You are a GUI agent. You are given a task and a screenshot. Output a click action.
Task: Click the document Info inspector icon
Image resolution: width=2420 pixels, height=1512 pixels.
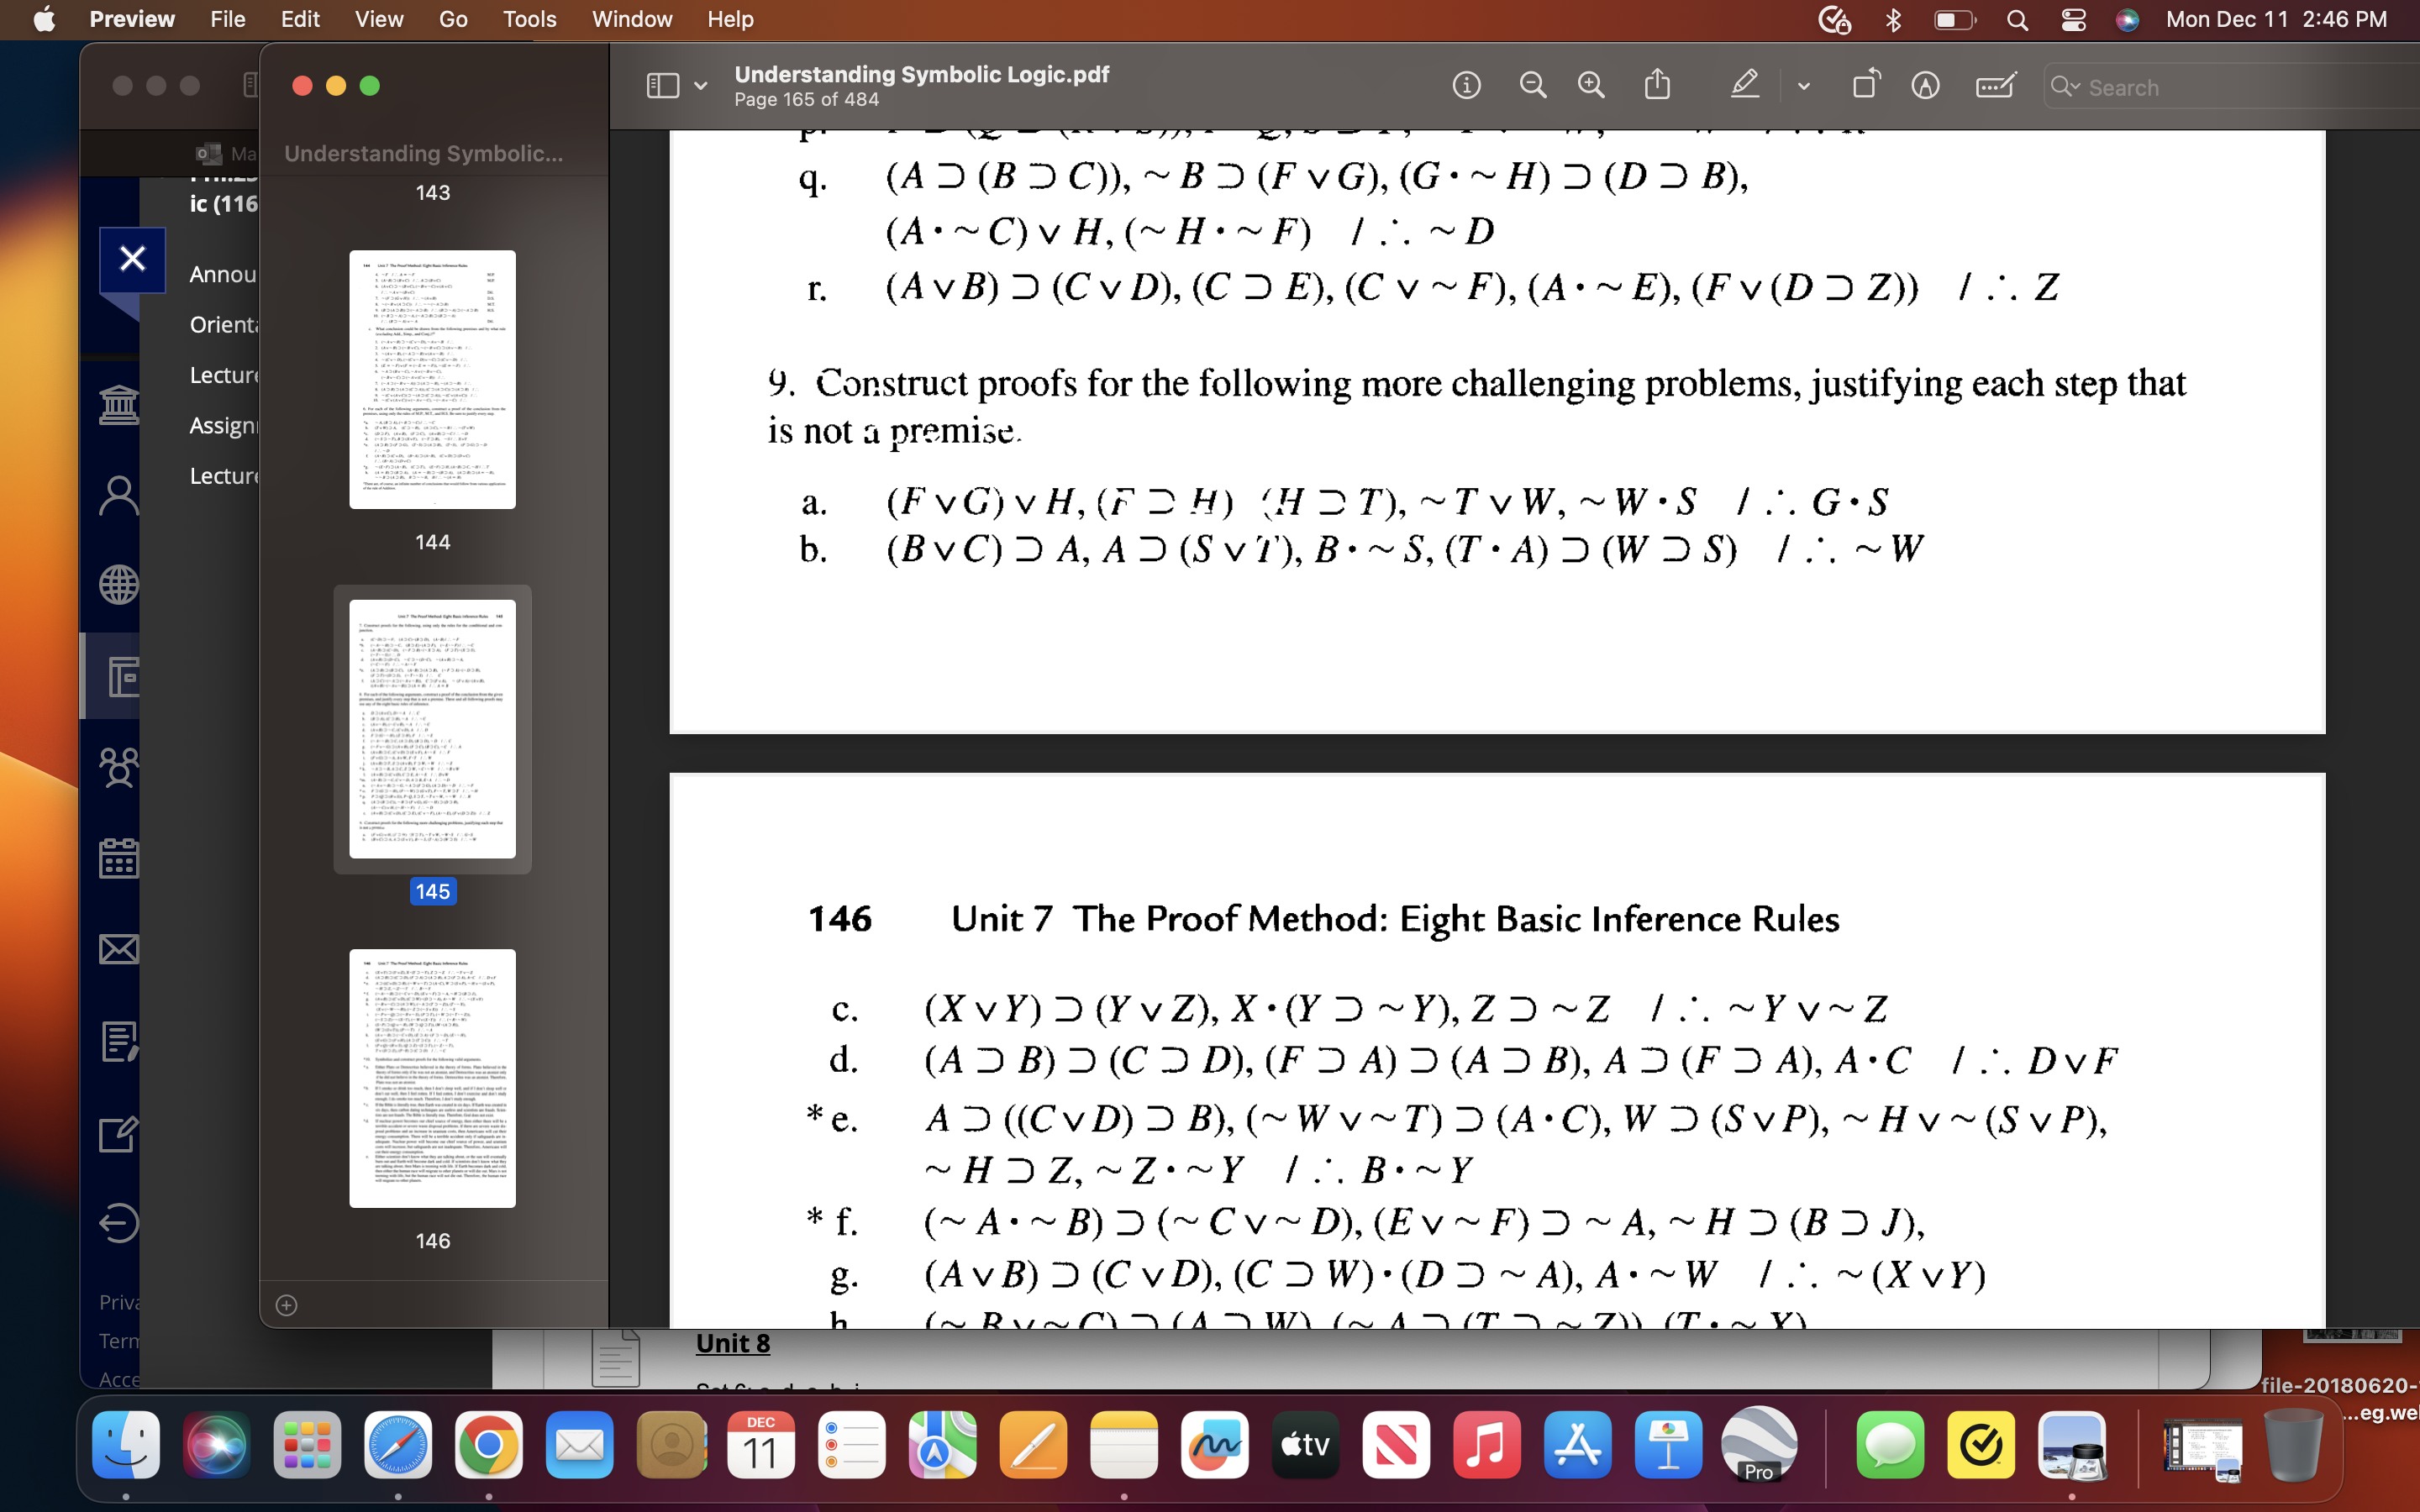pyautogui.click(x=1466, y=86)
